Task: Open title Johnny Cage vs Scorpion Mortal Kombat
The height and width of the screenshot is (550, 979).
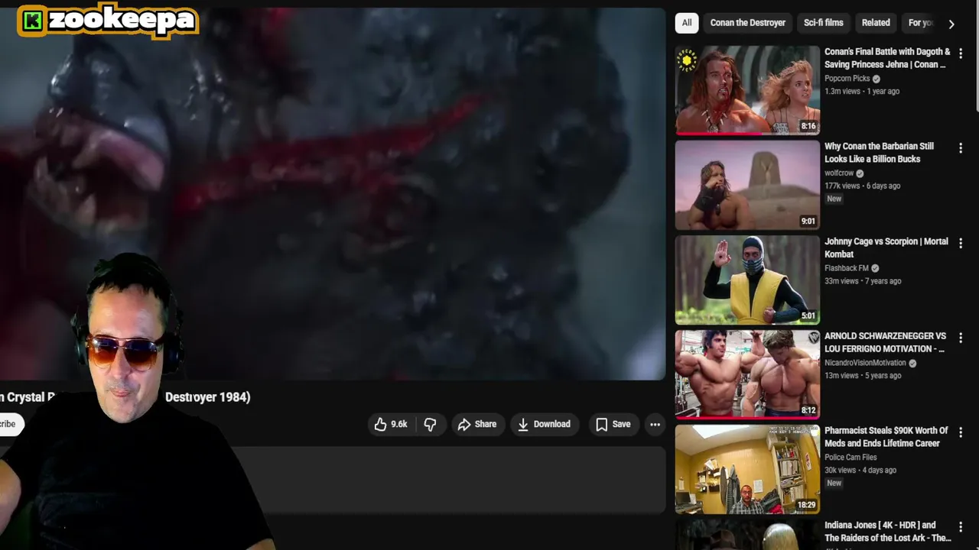Action: click(x=886, y=247)
